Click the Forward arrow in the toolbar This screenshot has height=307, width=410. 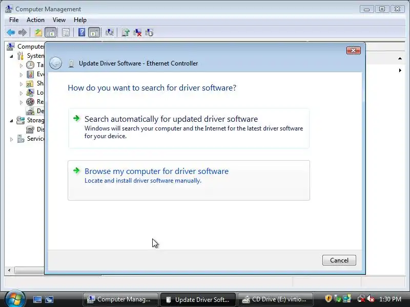pyautogui.click(x=23, y=33)
